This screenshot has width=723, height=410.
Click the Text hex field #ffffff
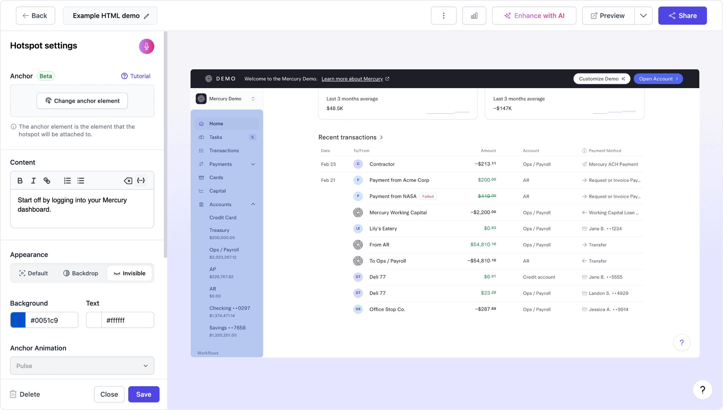click(128, 320)
